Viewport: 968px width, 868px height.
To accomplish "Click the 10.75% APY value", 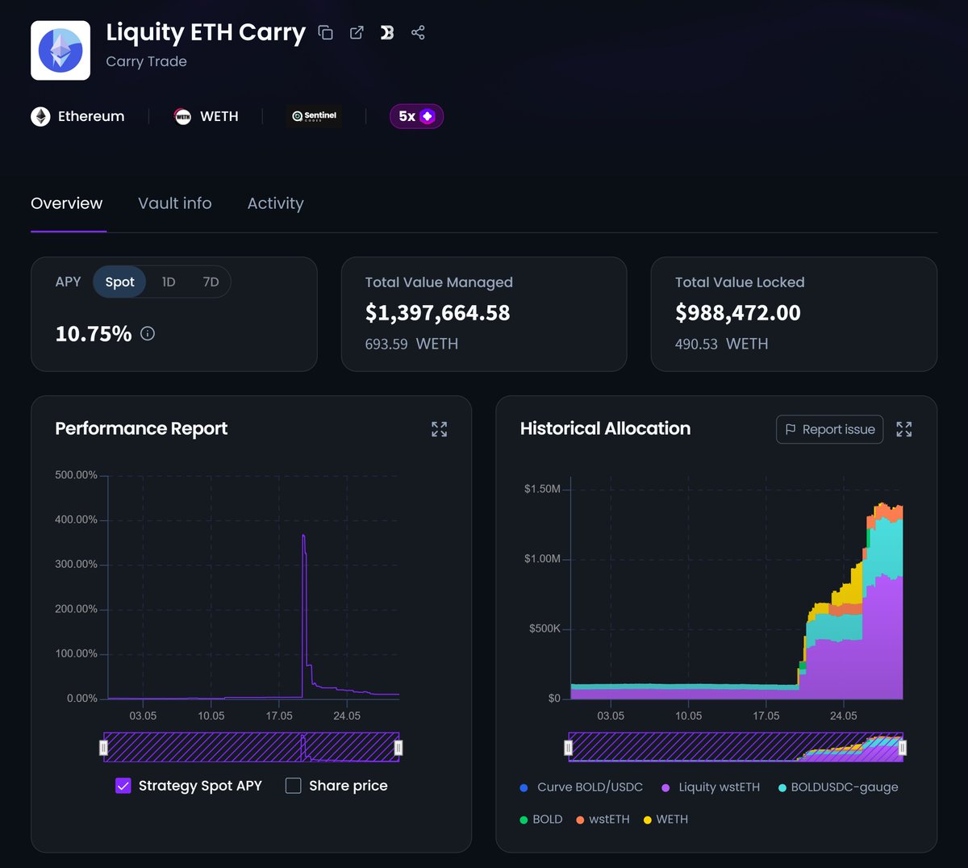I will tap(94, 334).
